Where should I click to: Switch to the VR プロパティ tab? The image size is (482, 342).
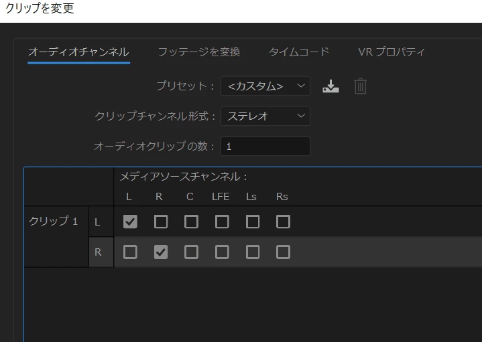(391, 52)
